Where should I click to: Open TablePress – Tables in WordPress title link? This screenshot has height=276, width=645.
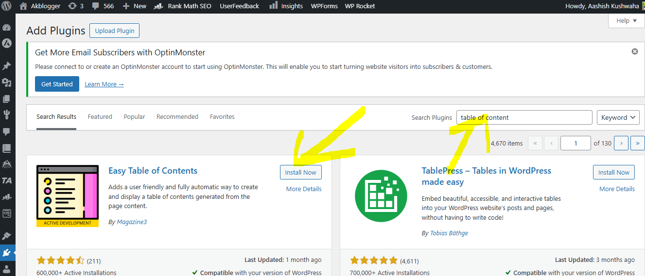487,177
